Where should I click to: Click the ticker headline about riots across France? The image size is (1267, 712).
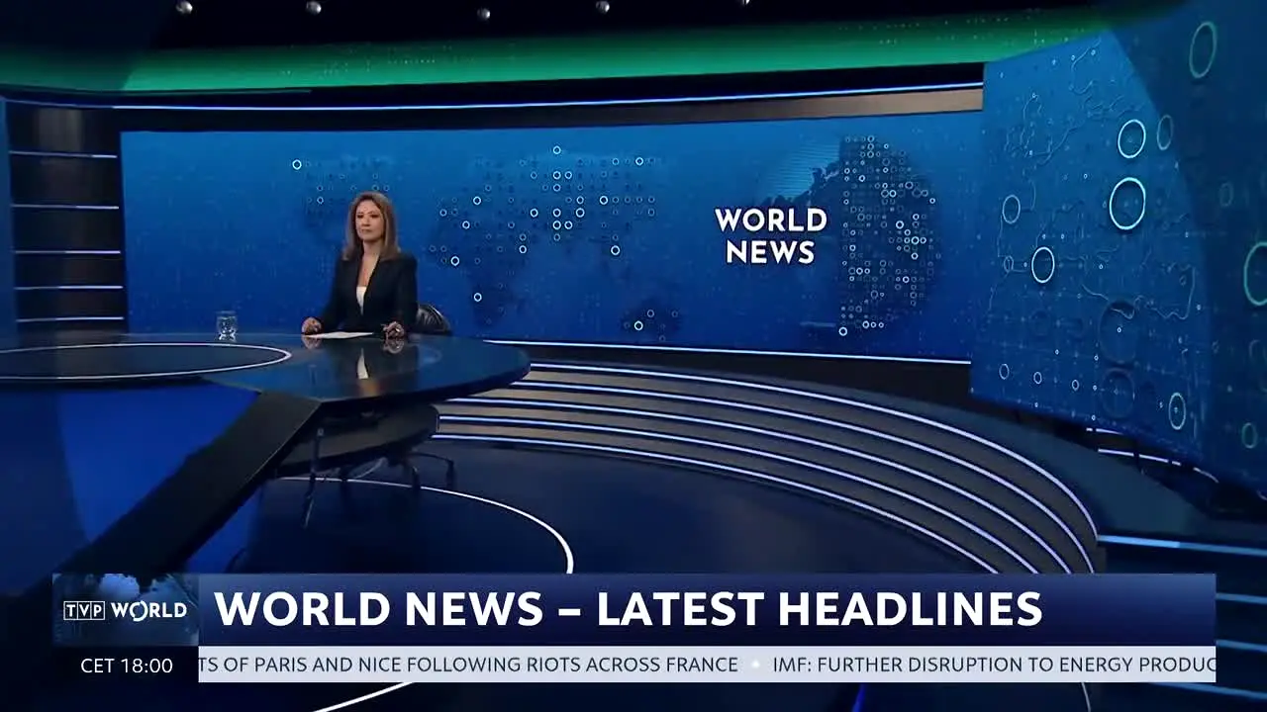(469, 665)
